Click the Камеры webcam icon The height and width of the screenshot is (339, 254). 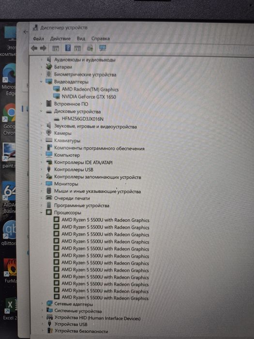49,133
